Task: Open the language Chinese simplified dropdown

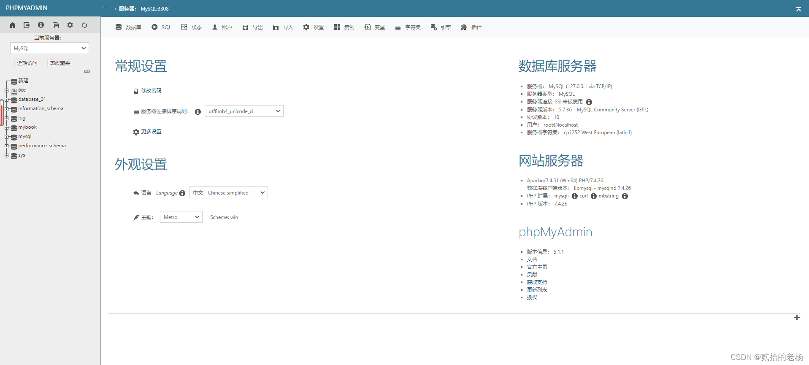Action: [x=228, y=193]
